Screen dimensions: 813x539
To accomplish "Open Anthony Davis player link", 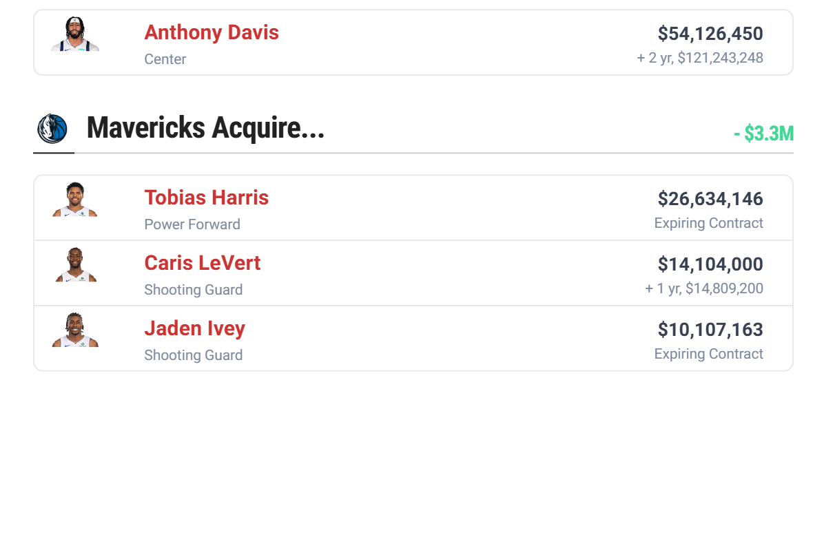I will tap(212, 32).
